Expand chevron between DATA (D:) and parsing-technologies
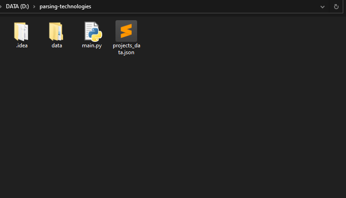This screenshot has height=198, width=346. [x=34, y=6]
